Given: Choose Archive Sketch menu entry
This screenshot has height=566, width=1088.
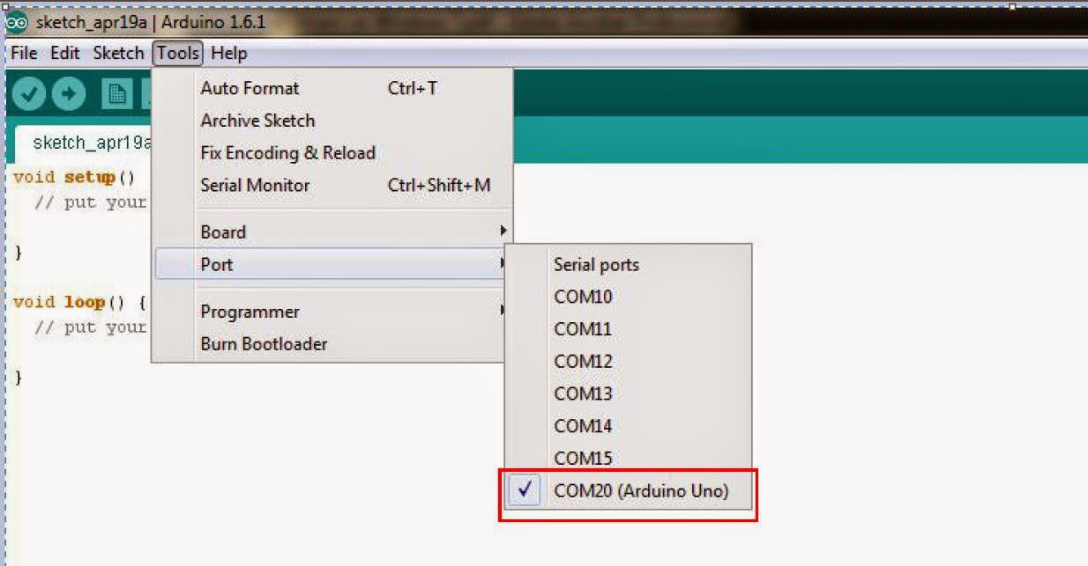Looking at the screenshot, I should [332, 121].
